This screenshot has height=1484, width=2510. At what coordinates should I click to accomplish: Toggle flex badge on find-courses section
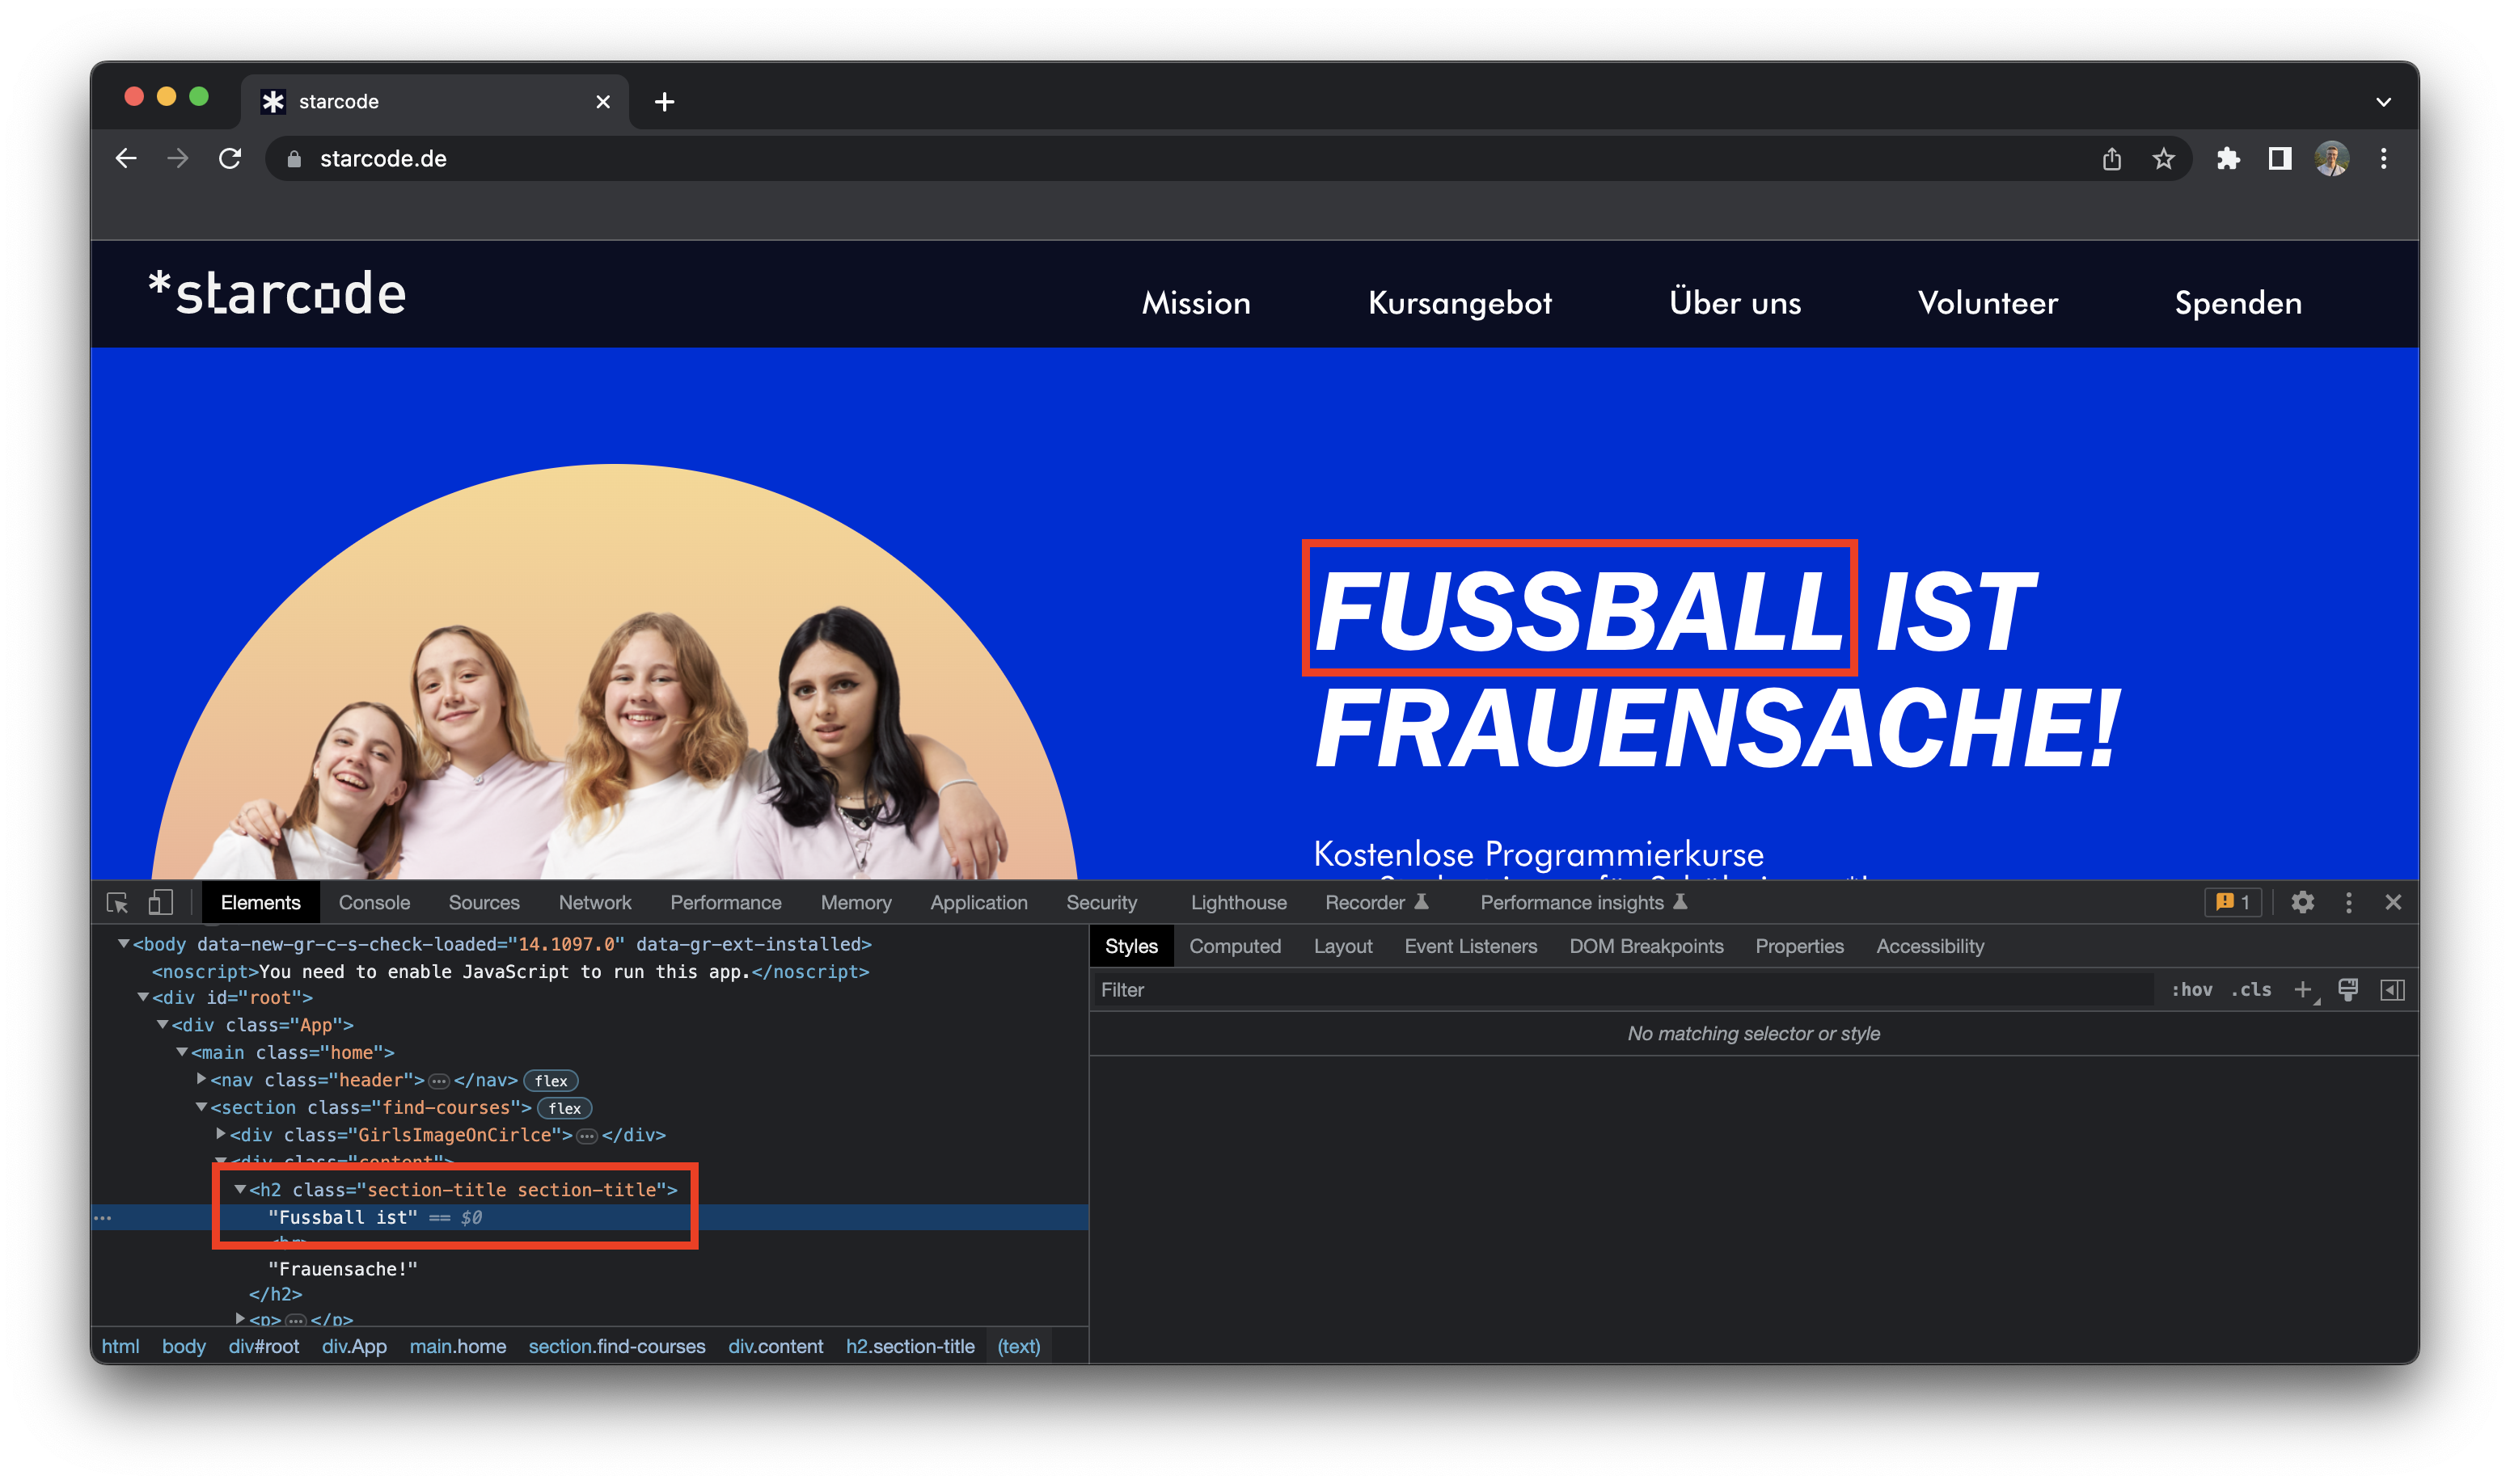click(x=565, y=1108)
